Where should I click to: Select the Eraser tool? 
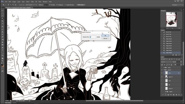[2, 37]
